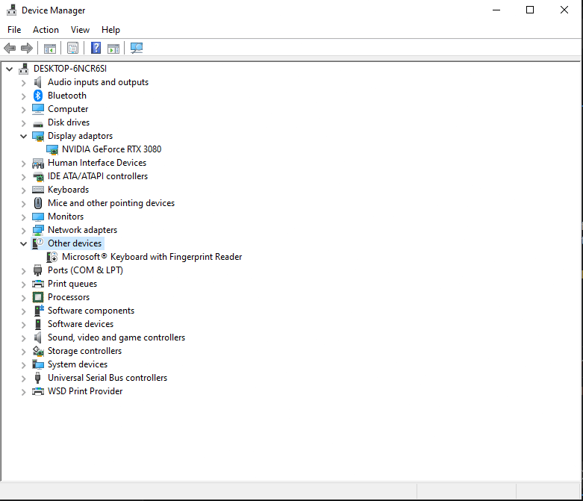The image size is (583, 501).
Task: Click the Forward arrow toolbar icon
Action: (x=27, y=48)
